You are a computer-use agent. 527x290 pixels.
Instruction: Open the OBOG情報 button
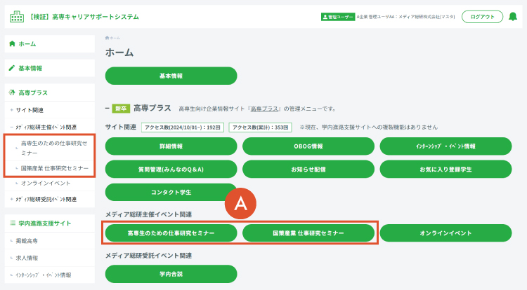pyautogui.click(x=308, y=146)
